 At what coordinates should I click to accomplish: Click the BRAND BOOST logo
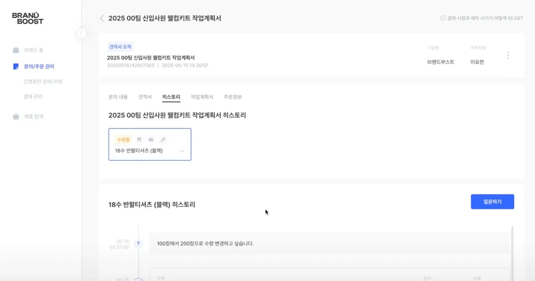coord(28,18)
